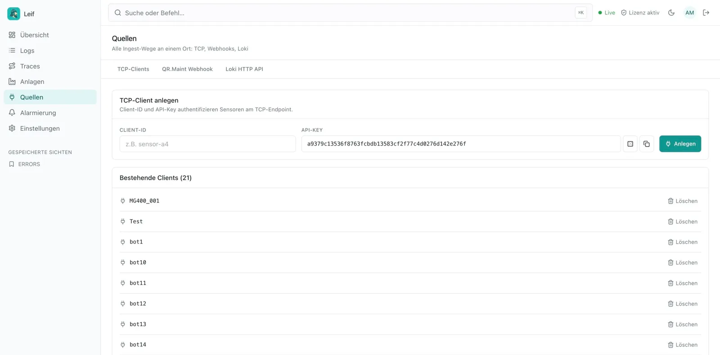
Task: Select the client name bot12
Action: [138, 304]
